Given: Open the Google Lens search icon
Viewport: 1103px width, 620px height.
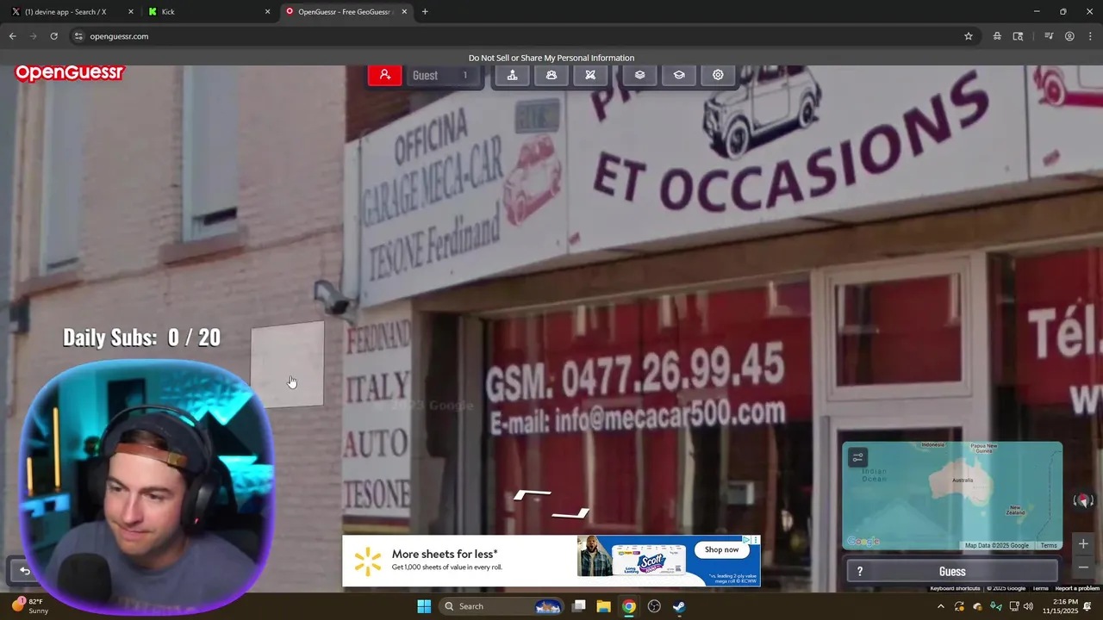Looking at the screenshot, I should (x=1019, y=36).
